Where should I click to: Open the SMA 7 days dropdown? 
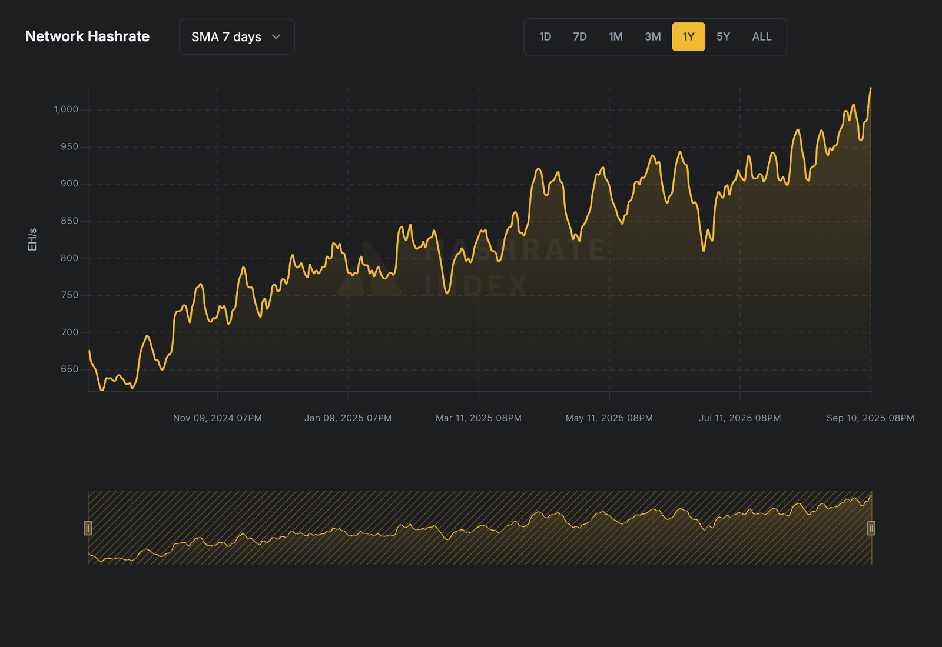237,36
